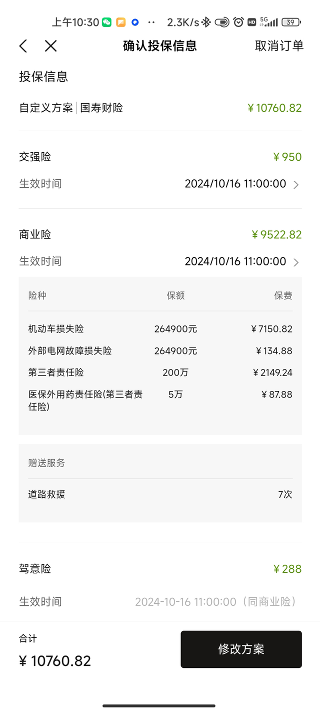Tap the 道路救援 gift service row
This screenshot has height=712, width=320.
[160, 494]
